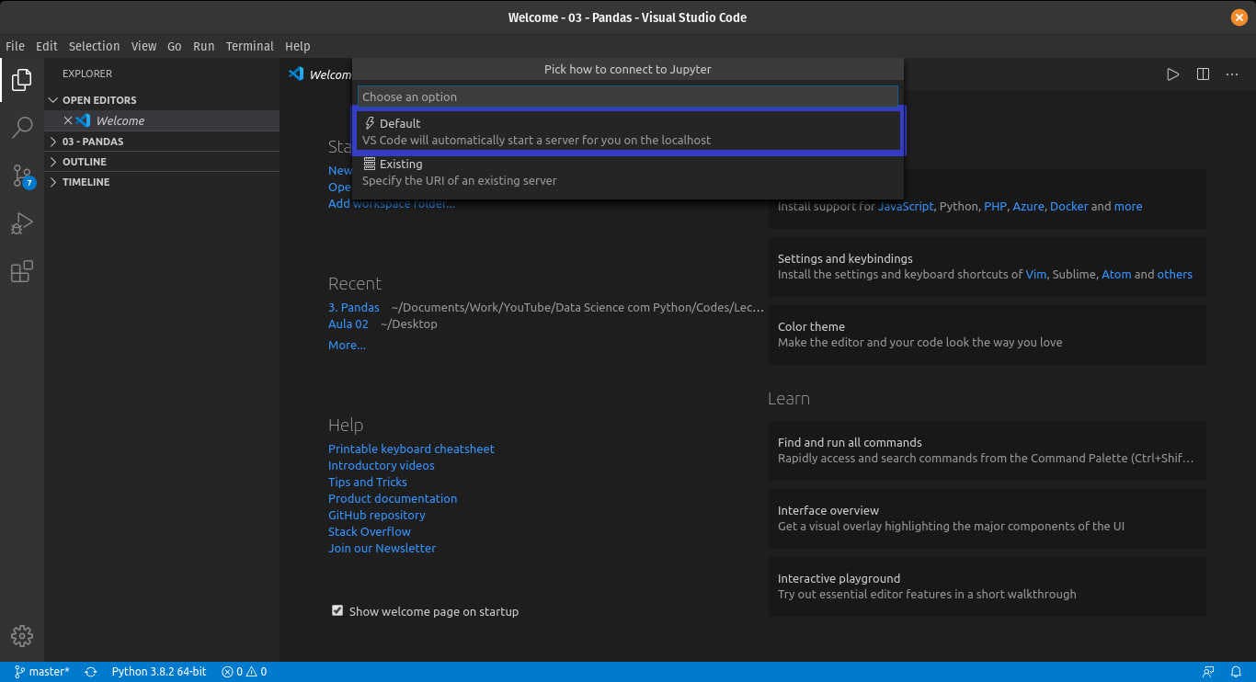Open the Go menu
This screenshot has height=682, width=1256.
(x=175, y=46)
